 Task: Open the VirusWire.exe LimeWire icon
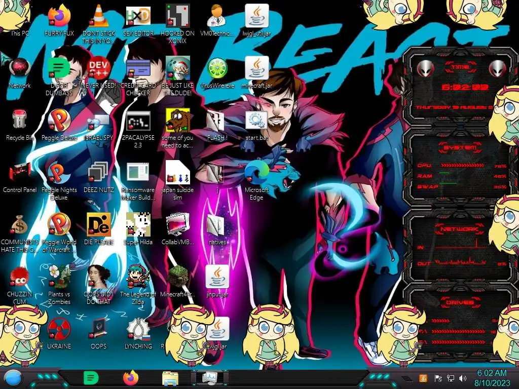pyautogui.click(x=217, y=72)
